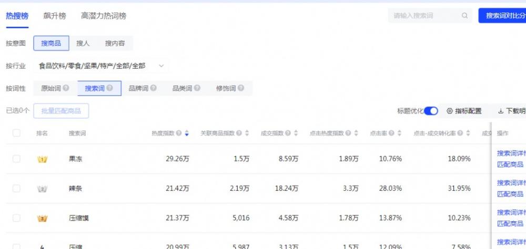526x249 pixels.
Task: Click 匹配商品 link for 压缩馍
Action: (x=510, y=223)
